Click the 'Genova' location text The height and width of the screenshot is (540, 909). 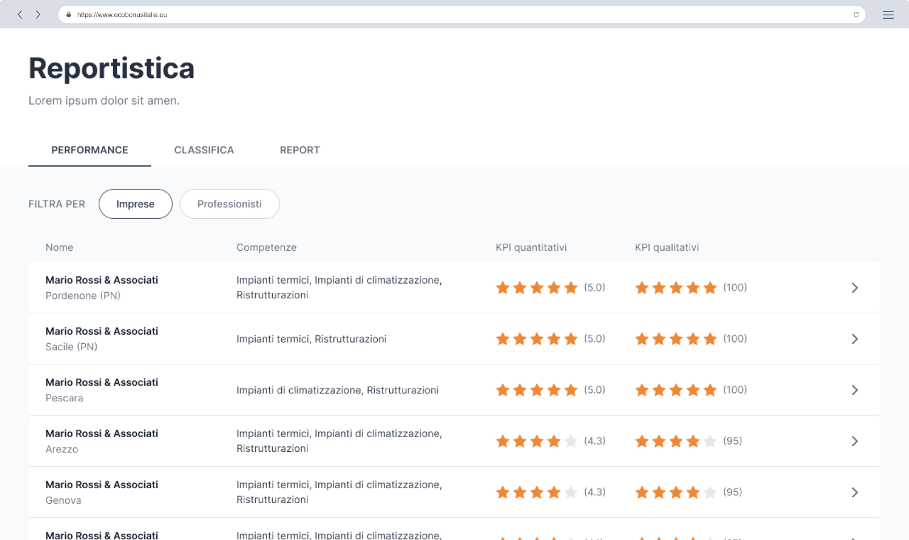(x=63, y=500)
